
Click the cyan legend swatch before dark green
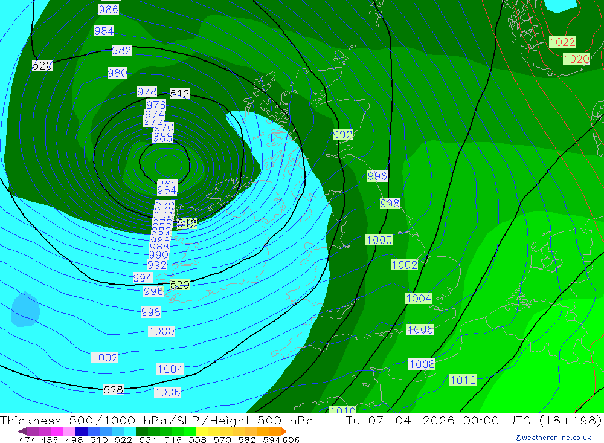pos(130,431)
